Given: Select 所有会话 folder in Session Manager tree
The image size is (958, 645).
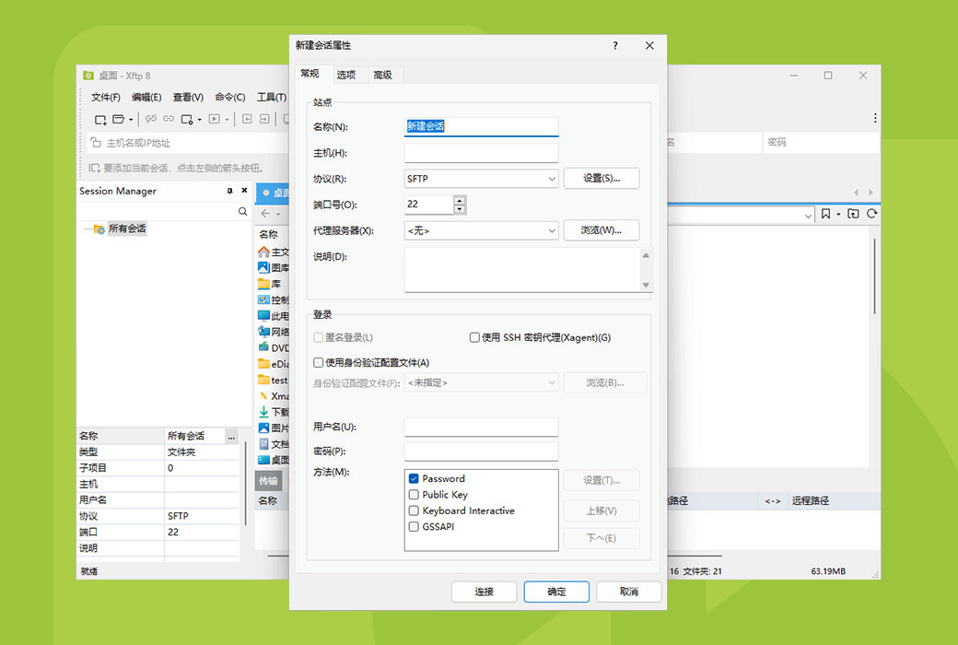Looking at the screenshot, I should [126, 229].
